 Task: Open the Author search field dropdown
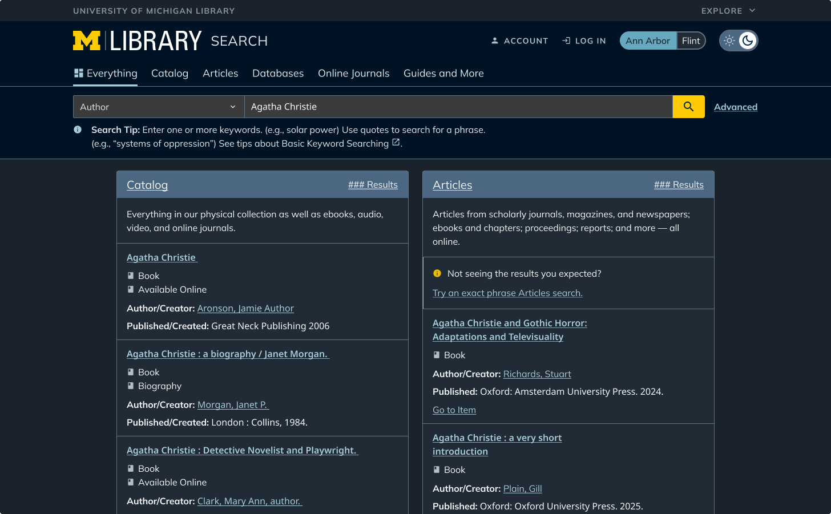159,107
